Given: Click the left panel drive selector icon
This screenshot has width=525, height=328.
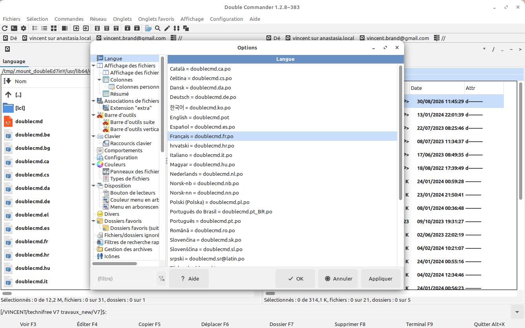Looking at the screenshot, I should pos(7,49).
